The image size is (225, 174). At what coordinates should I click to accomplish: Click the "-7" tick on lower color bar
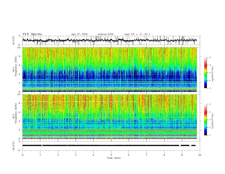[209, 135]
